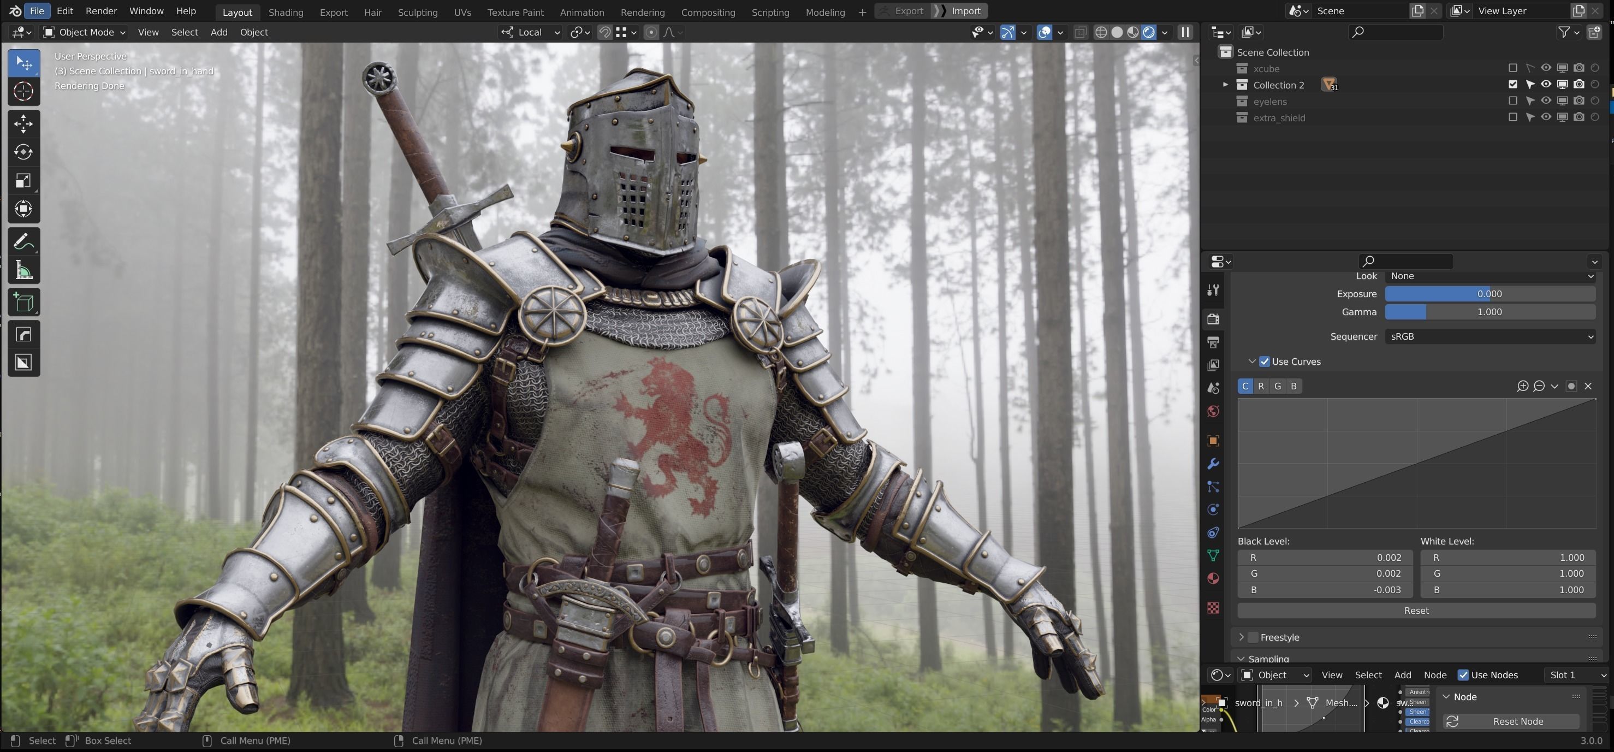Open the viewport shading options dropdown arrow
This screenshot has height=752, width=1614.
[1165, 33]
